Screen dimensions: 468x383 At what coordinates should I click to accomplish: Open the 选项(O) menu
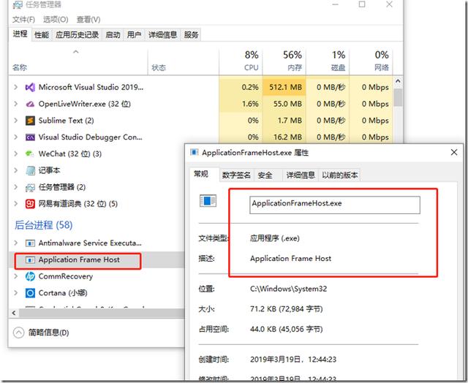[56, 20]
